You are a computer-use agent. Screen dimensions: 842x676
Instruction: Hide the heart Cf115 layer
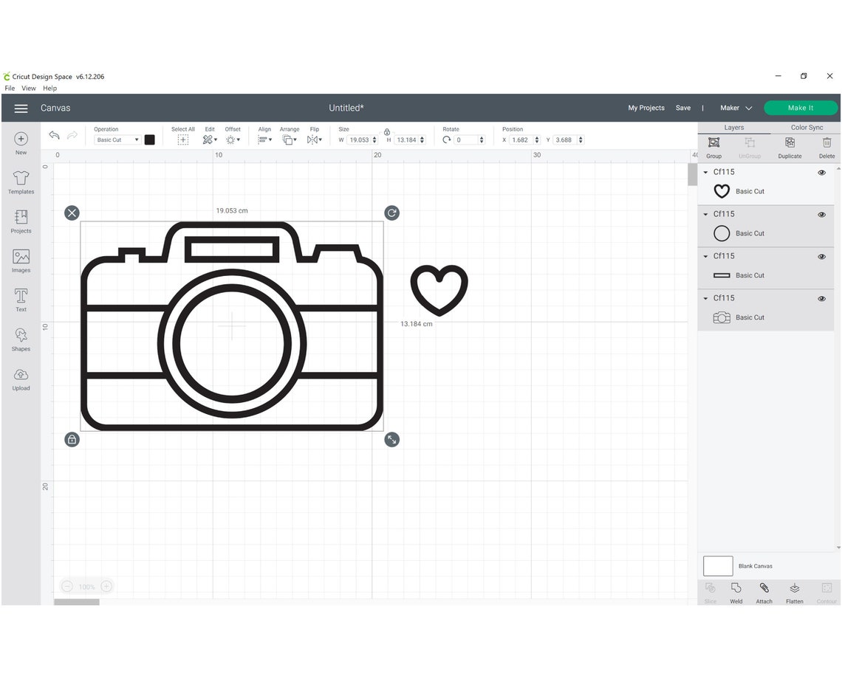(x=821, y=173)
